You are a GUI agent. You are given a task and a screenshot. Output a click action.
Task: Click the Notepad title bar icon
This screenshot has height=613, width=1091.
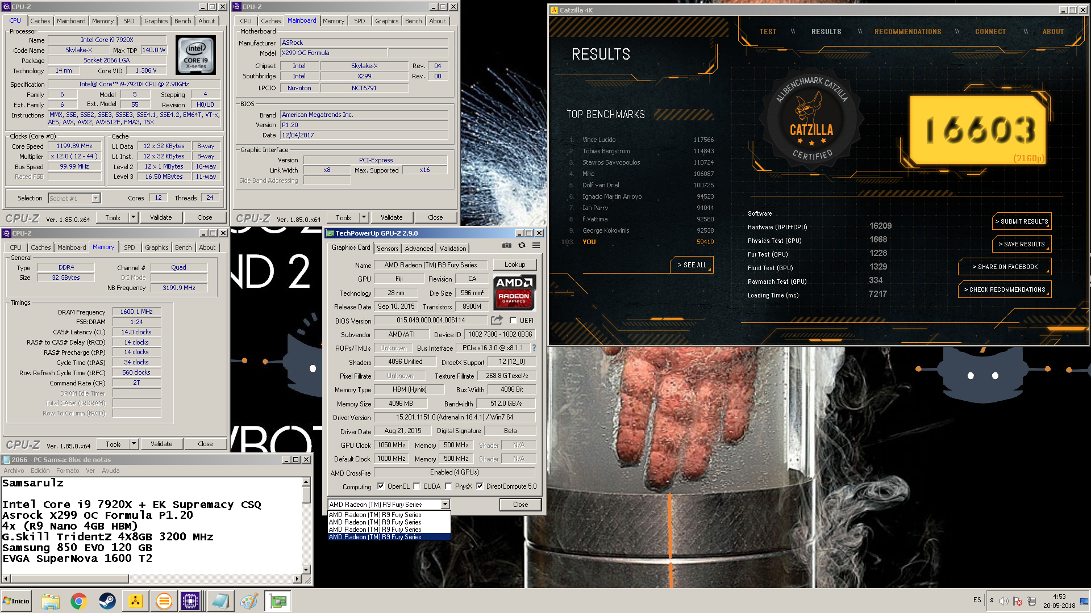tap(6, 460)
